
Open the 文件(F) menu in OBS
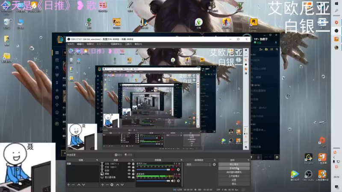(x=71, y=44)
